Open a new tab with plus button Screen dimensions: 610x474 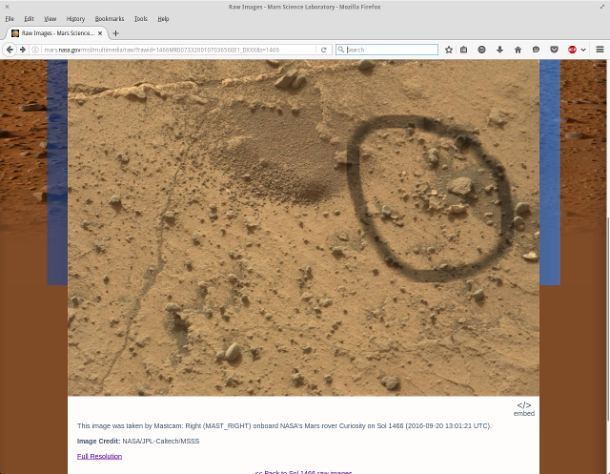tap(116, 33)
